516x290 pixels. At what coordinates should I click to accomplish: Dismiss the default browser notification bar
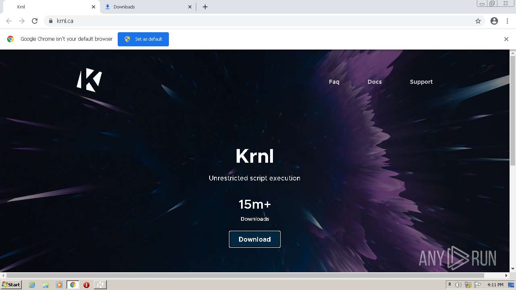click(506, 39)
